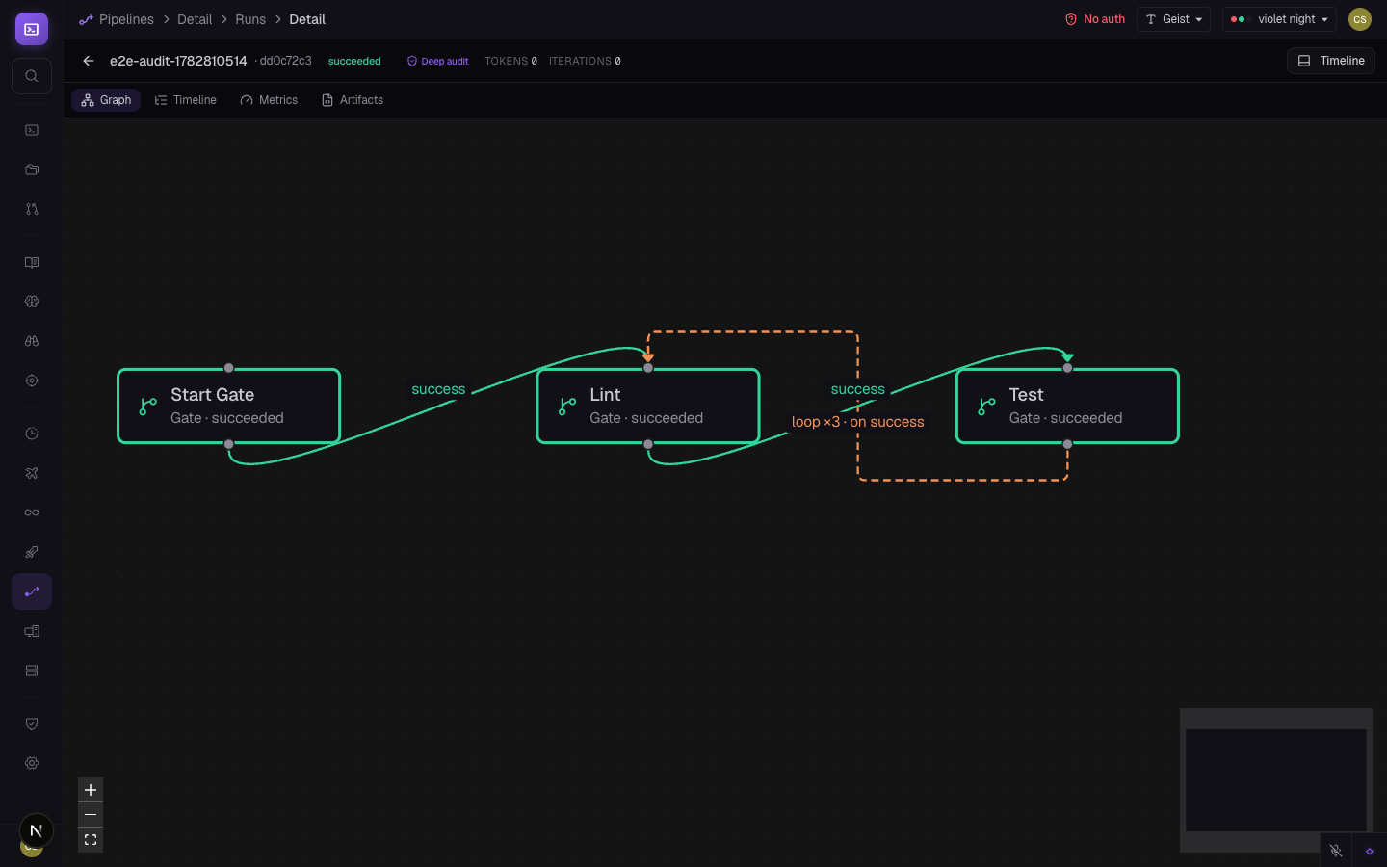This screenshot has height=867, width=1387.
Task: Click the back arrow beside the run name
Action: click(x=89, y=61)
